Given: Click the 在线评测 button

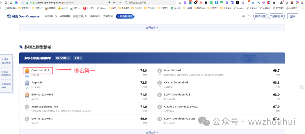Looking at the screenshot, I should (x=260, y=16).
